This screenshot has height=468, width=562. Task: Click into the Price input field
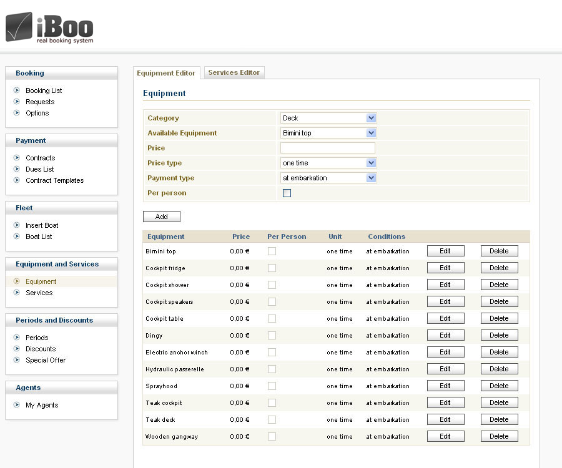(327, 148)
